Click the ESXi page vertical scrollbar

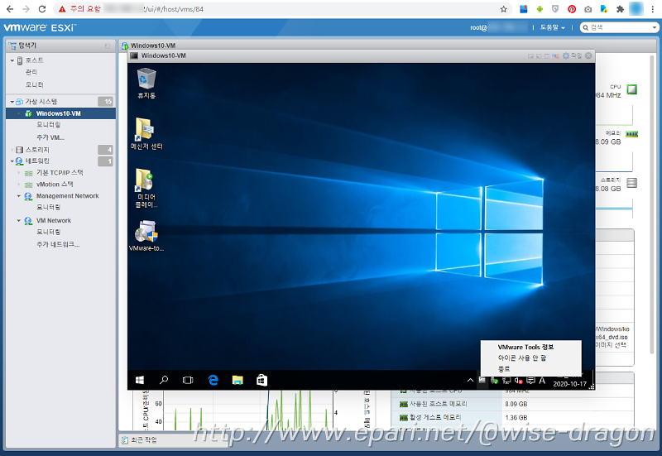coord(652,204)
